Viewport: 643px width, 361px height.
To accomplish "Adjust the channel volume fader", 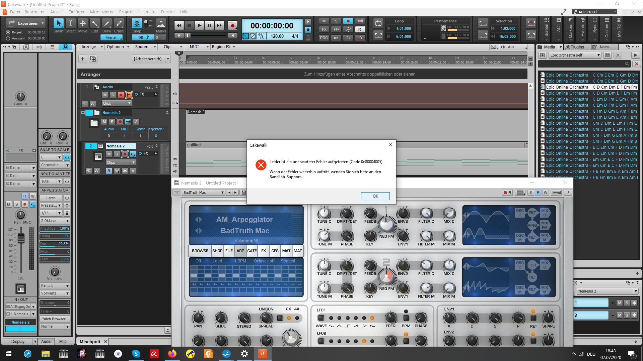I will pos(21,238).
